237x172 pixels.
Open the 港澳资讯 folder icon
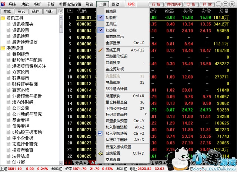point(3,48)
